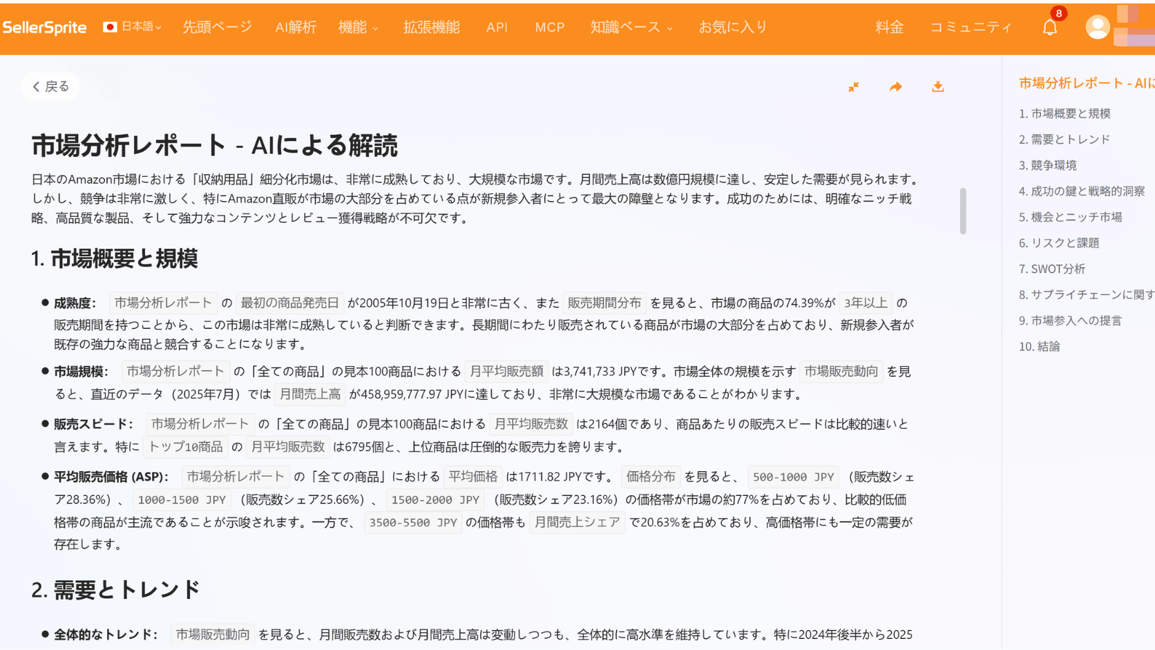Expand the 知識ベース menu
Screen dimensions: 1155x650
631,27
